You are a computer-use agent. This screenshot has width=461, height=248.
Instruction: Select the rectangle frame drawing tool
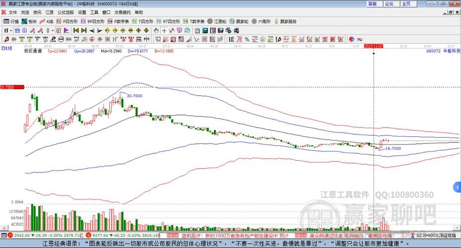click(158, 39)
